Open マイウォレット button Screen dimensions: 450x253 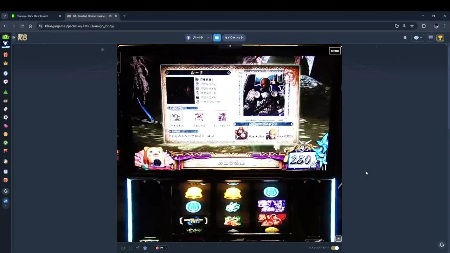point(234,38)
